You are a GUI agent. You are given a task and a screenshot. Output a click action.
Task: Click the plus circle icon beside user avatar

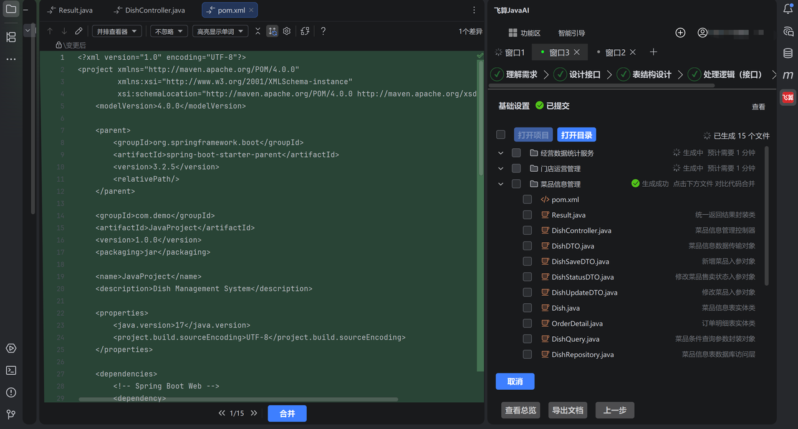[680, 33]
